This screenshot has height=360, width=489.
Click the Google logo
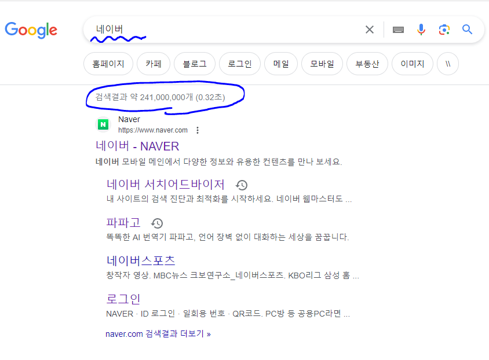pos(31,30)
